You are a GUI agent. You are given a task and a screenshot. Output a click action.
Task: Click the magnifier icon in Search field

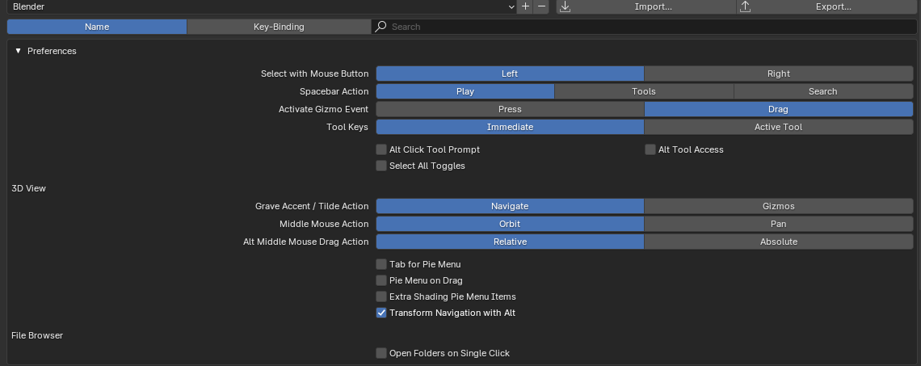tap(381, 27)
